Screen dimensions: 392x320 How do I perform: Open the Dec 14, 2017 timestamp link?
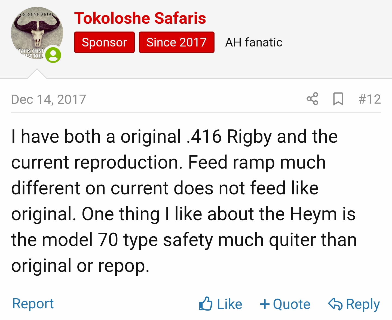[48, 99]
